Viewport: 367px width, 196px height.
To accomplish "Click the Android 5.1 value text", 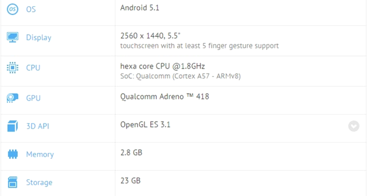I will [x=140, y=8].
